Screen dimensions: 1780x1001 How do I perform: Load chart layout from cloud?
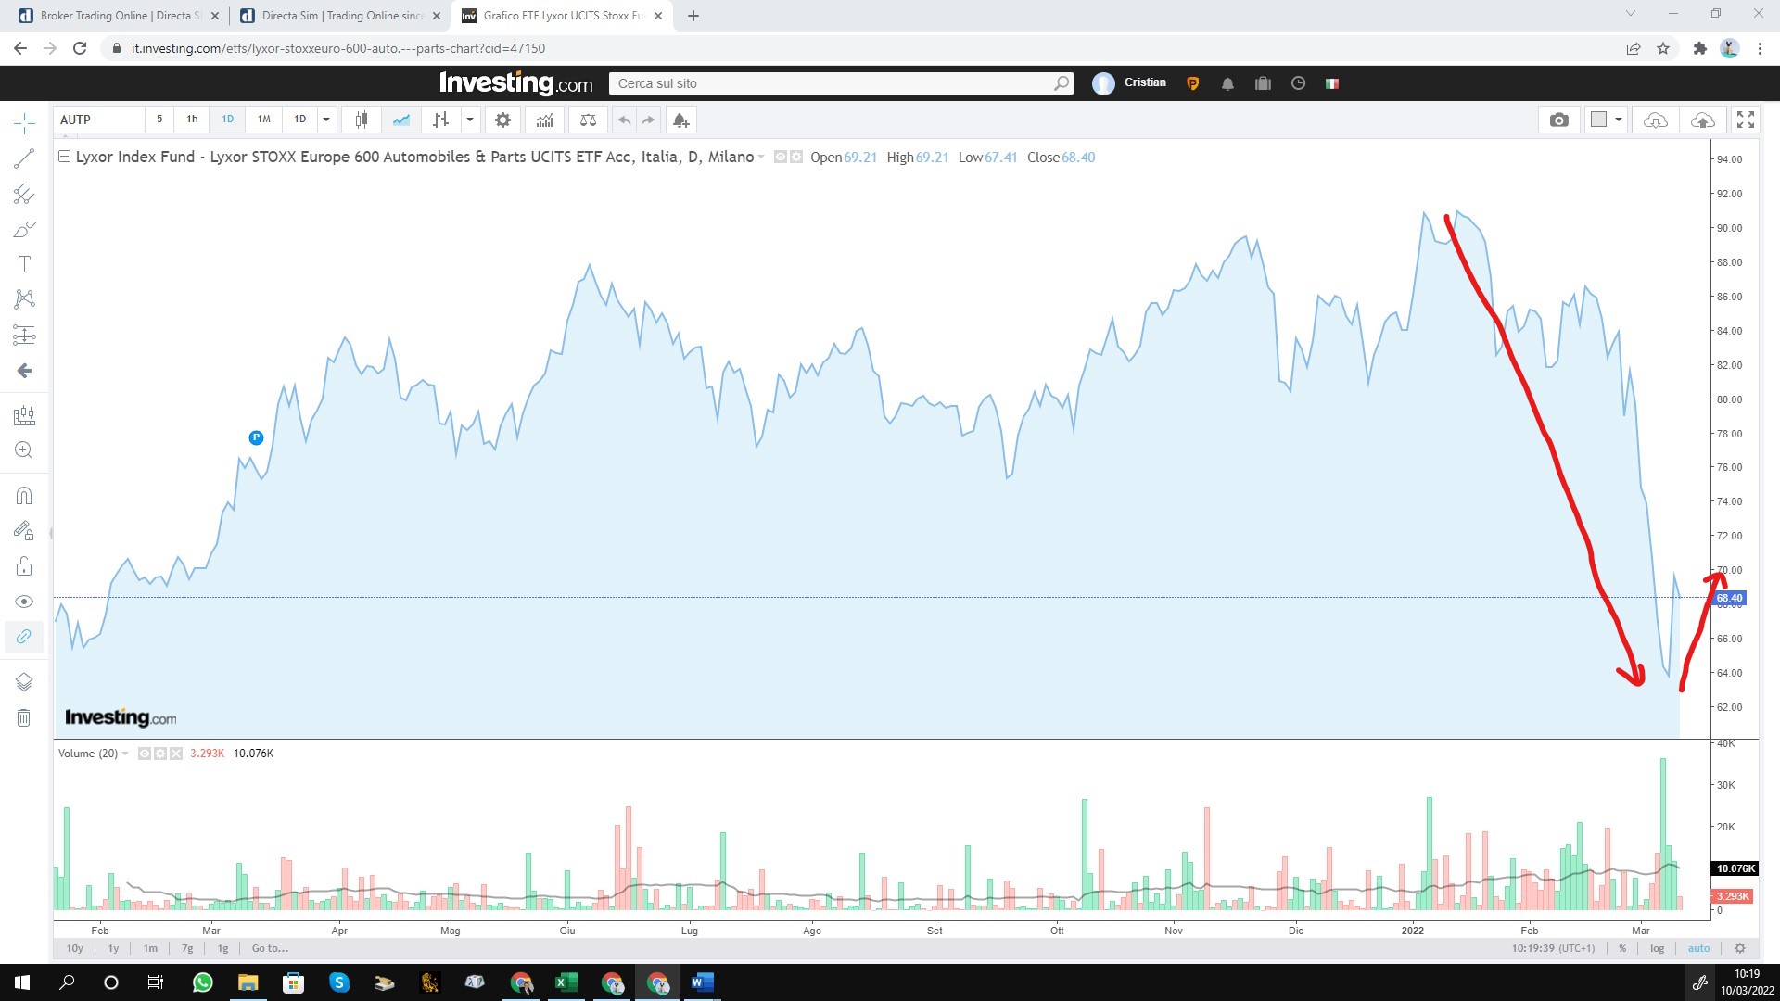coord(1655,120)
